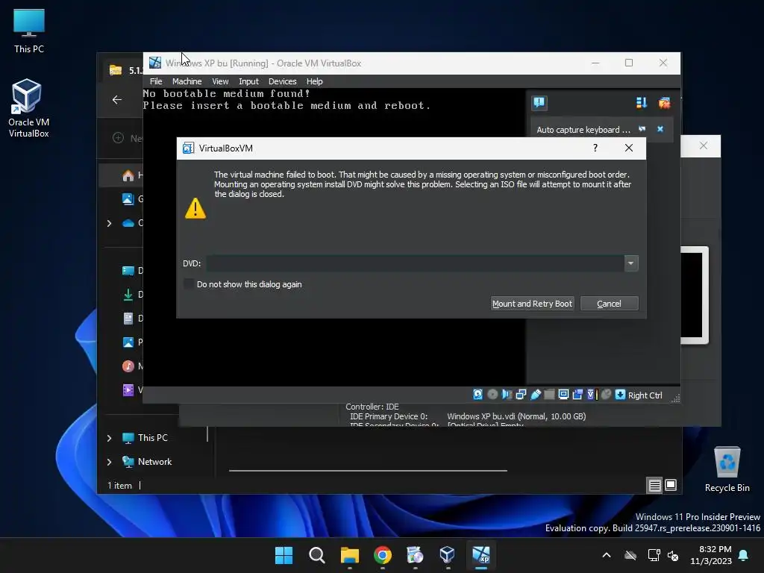Click the muted volume tray icon
This screenshot has height=573, width=764.
[674, 555]
